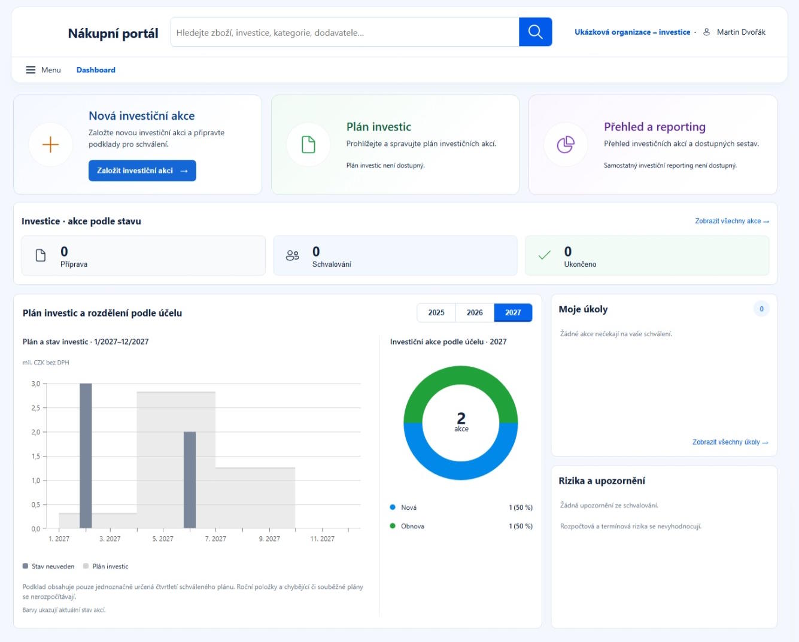
Task: Switch chart to year 2025
Action: coord(436,312)
